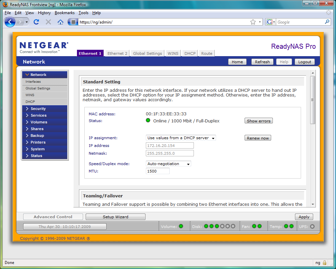Click the scroll down arrow of content pane

(x=313, y=204)
